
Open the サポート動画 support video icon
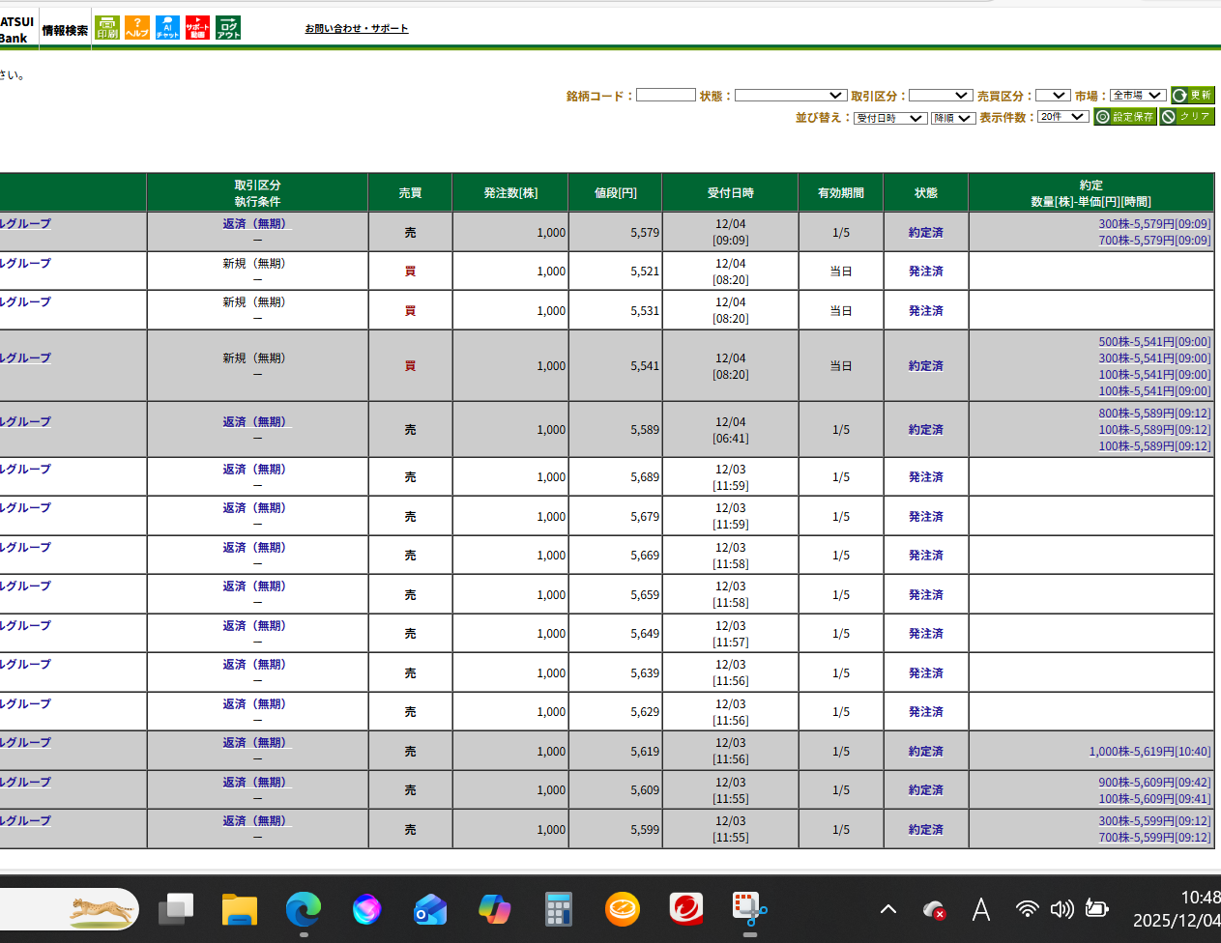pyautogui.click(x=196, y=27)
